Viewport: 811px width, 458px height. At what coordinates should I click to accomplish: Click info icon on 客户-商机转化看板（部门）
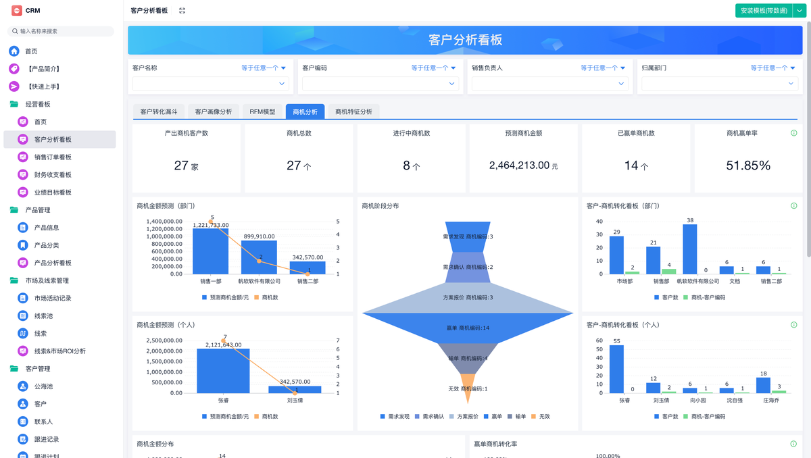pyautogui.click(x=794, y=206)
